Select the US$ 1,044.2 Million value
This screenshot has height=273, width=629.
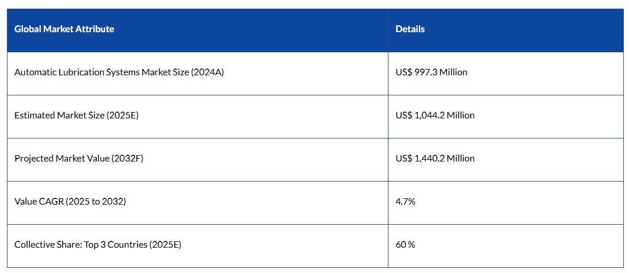tap(434, 116)
